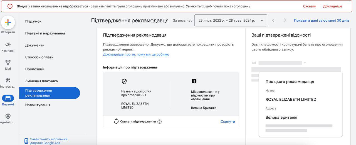The height and width of the screenshot is (145, 356).
Task: Go to previous date period arrow
Action: 273,21
